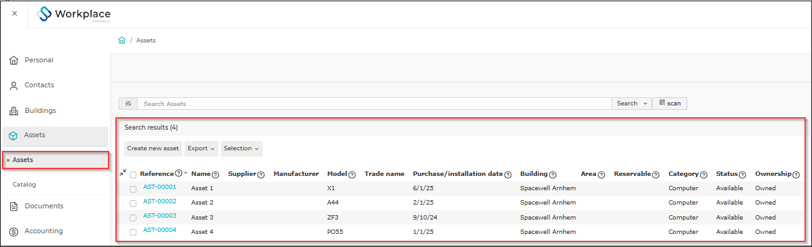Click model cell ZF3
The image size is (812, 247).
pos(332,218)
